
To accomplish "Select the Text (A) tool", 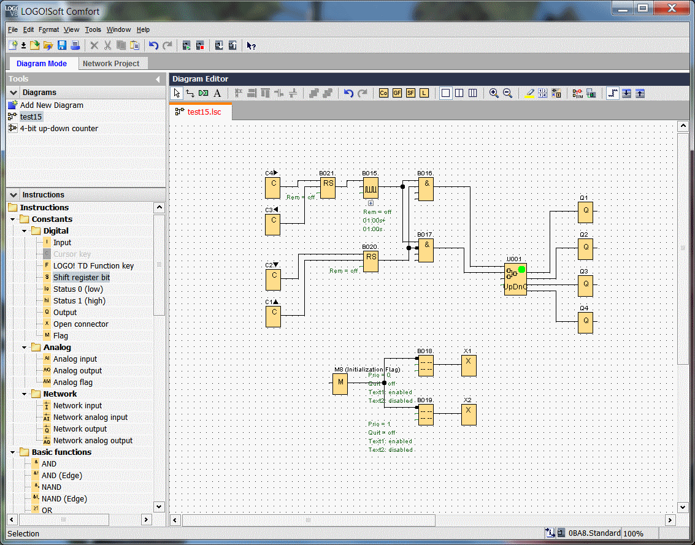I will point(217,93).
